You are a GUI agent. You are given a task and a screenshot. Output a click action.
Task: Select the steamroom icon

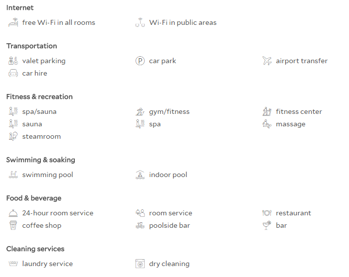(x=13, y=136)
